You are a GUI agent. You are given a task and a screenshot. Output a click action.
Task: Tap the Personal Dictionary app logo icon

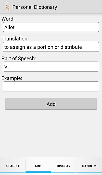click(7, 7)
